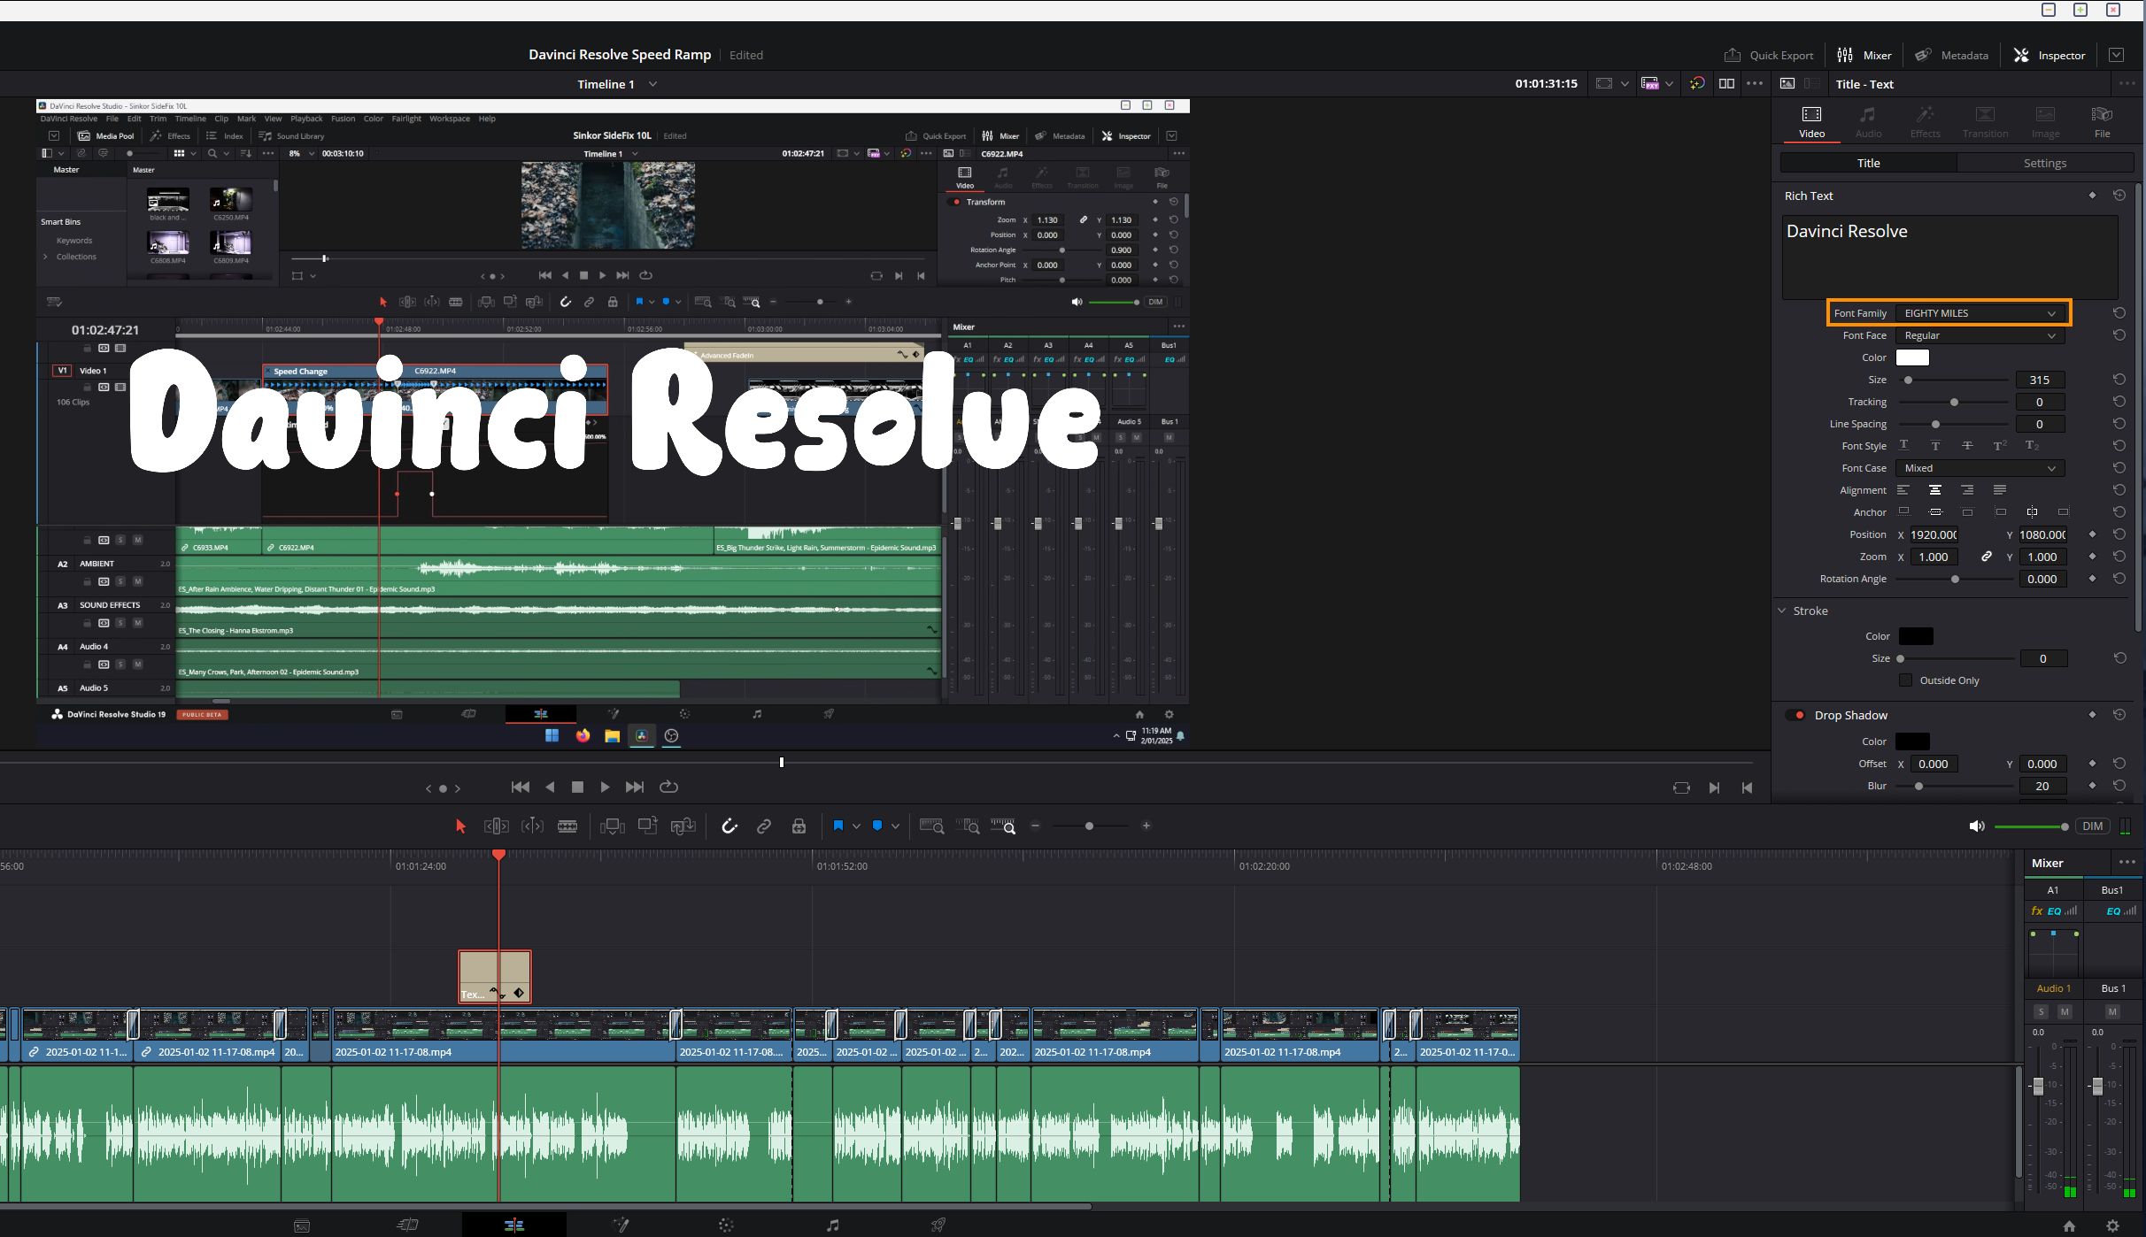Click the Size value field 315
This screenshot has height=1237, width=2146.
(x=2040, y=380)
